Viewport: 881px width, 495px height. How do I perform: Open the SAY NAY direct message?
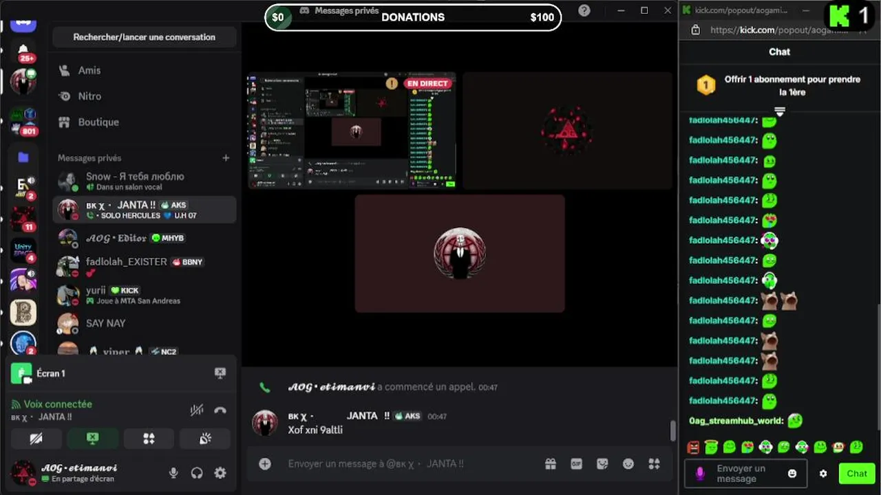point(145,323)
